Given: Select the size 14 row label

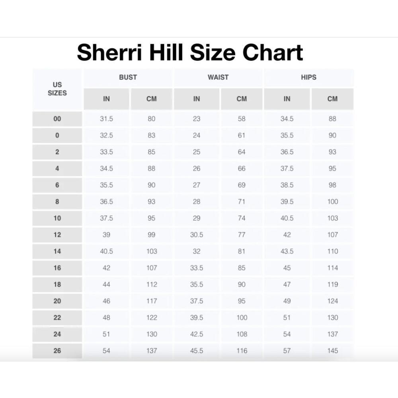Looking at the screenshot, I should click(x=57, y=251).
